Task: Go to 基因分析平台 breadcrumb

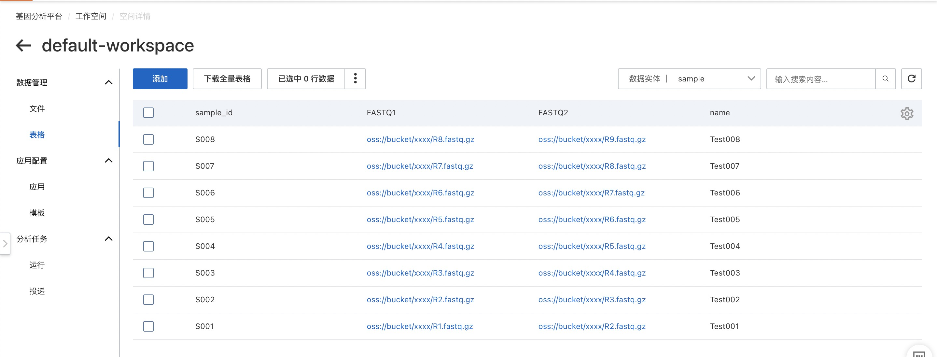Action: click(x=39, y=16)
